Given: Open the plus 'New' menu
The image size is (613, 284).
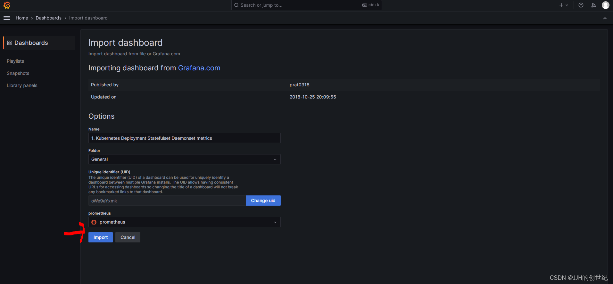Looking at the screenshot, I should pyautogui.click(x=564, y=5).
